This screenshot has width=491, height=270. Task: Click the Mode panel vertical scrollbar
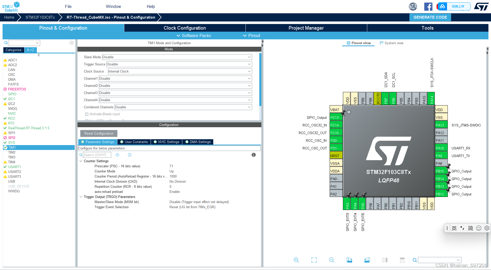click(x=260, y=79)
